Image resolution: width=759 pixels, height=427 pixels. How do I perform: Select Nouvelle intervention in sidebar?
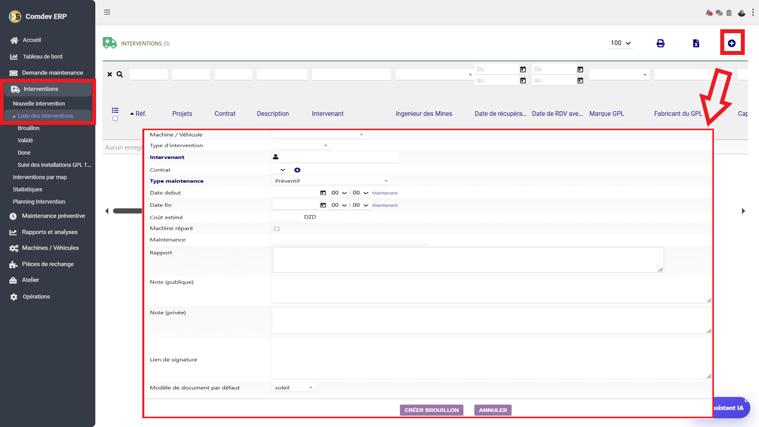click(x=39, y=104)
